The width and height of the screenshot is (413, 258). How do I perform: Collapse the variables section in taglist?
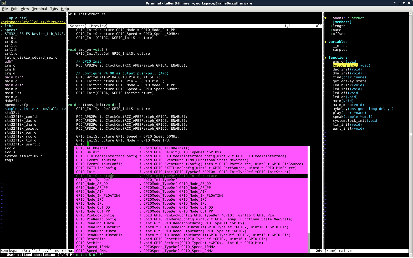[325, 42]
